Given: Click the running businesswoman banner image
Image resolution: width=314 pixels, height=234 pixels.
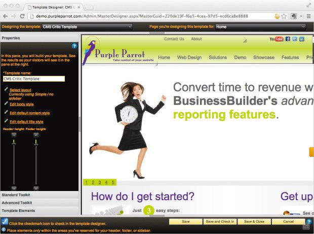Looking at the screenshot, I should tap(128, 130).
